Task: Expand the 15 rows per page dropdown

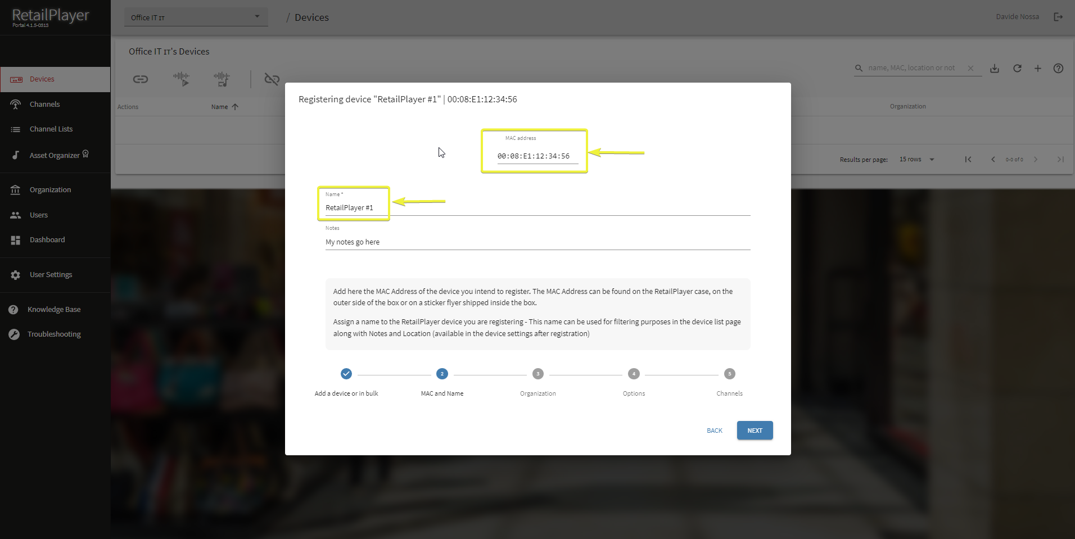Action: tap(916, 160)
